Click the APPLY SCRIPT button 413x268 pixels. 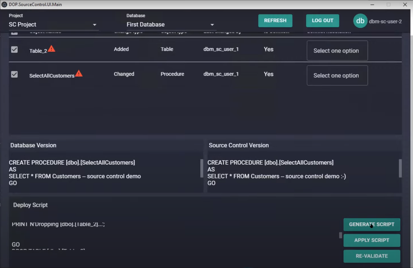(x=372, y=240)
